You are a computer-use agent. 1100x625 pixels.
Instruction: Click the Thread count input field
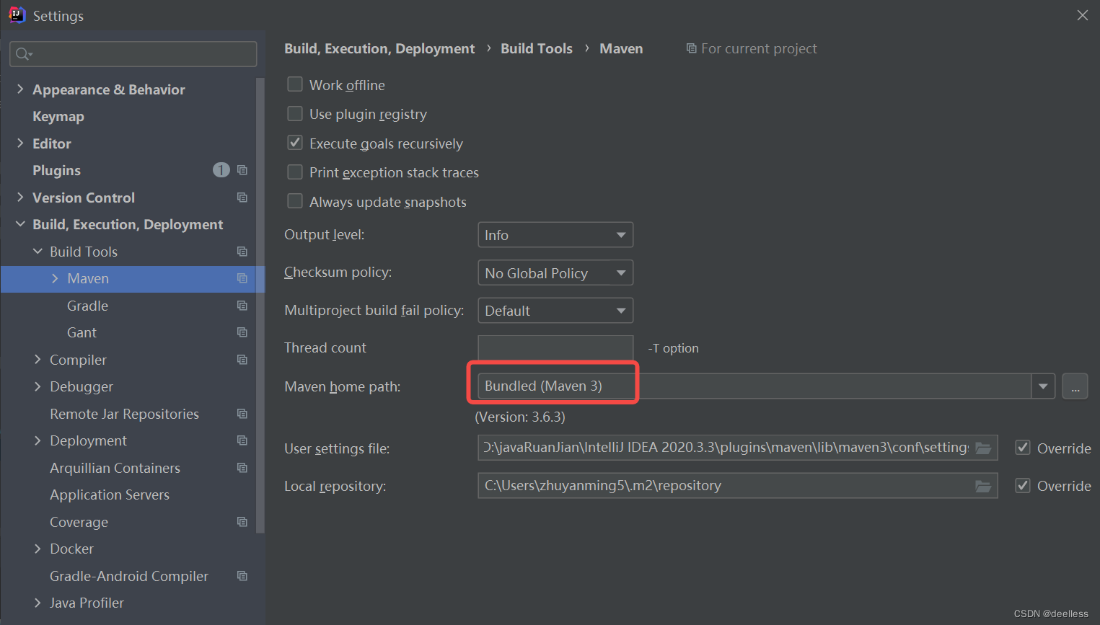555,348
